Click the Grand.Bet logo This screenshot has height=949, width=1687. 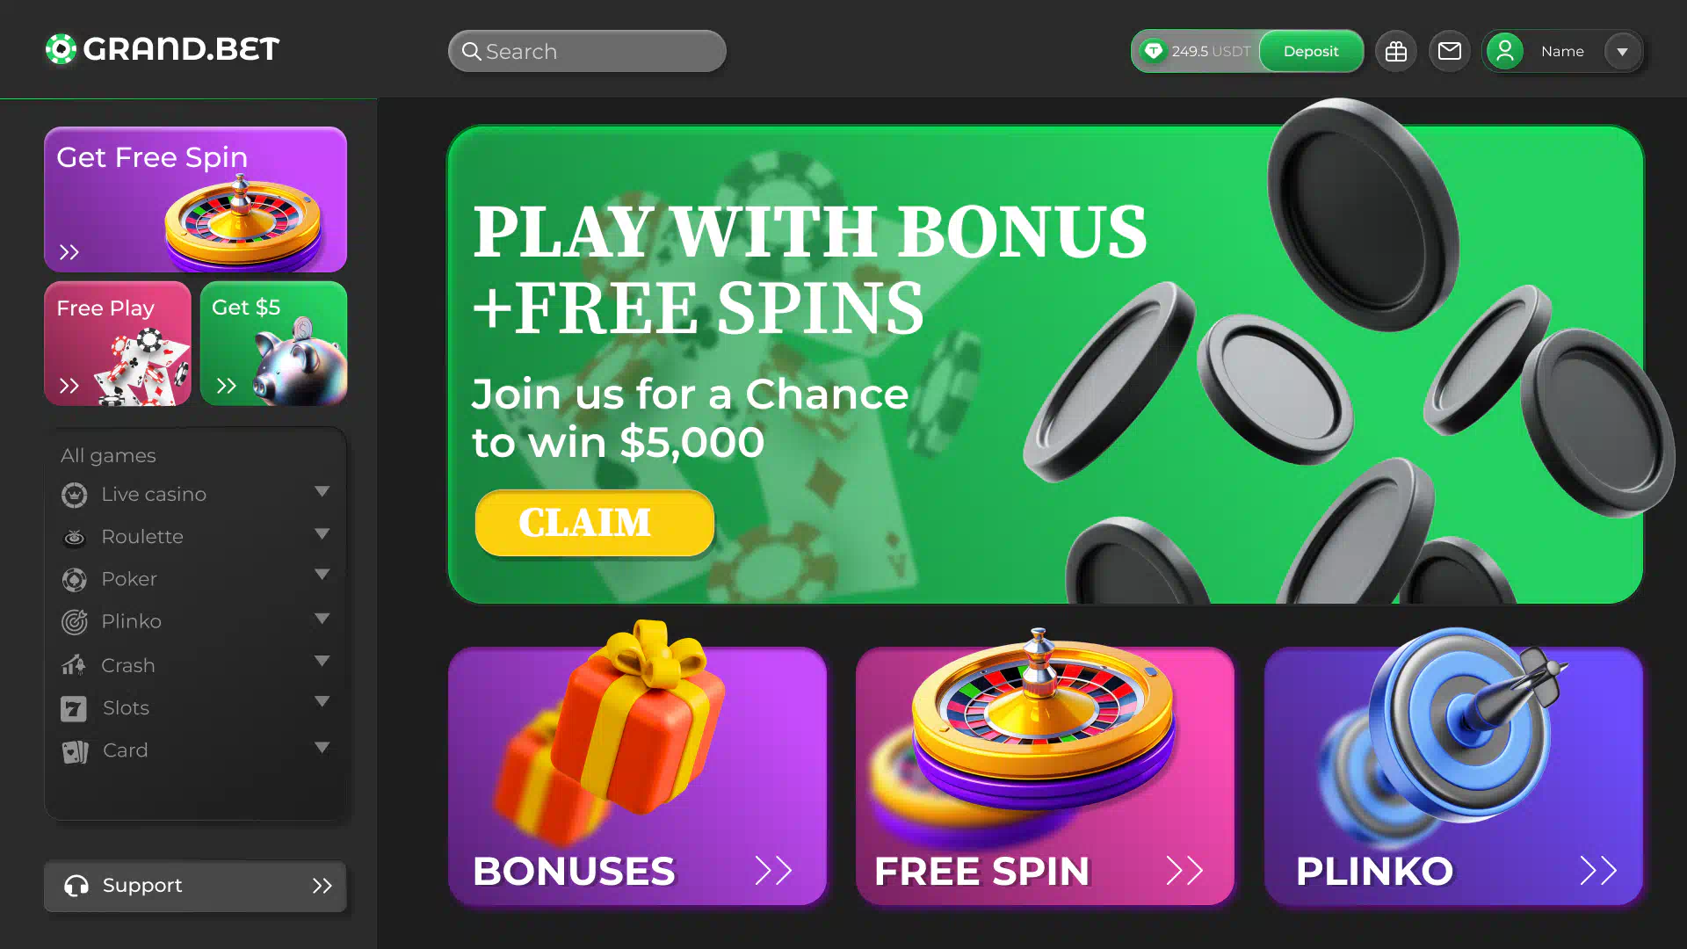point(163,49)
